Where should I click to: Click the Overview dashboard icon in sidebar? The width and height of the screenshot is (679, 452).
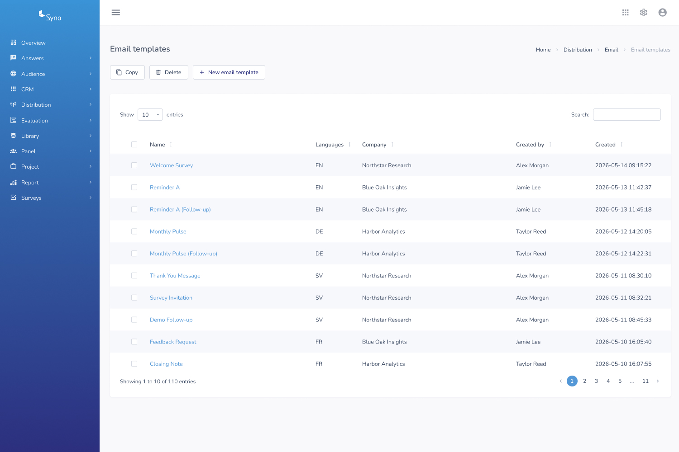(14, 42)
